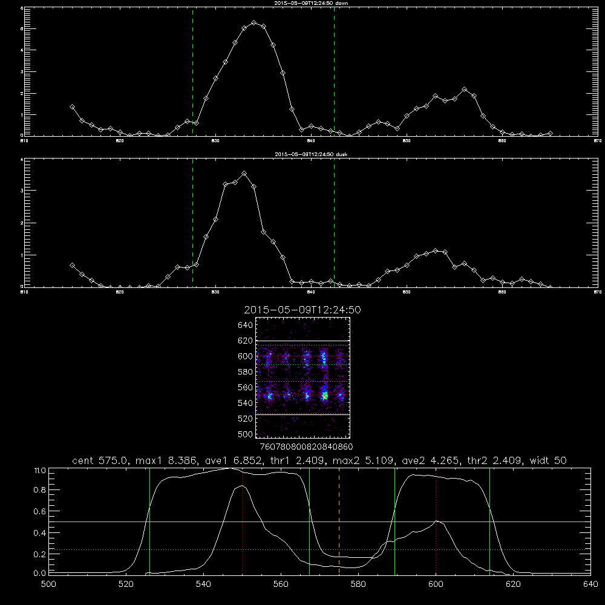
Task: Click the '760780800820840860' label under the image
Action: click(307, 447)
